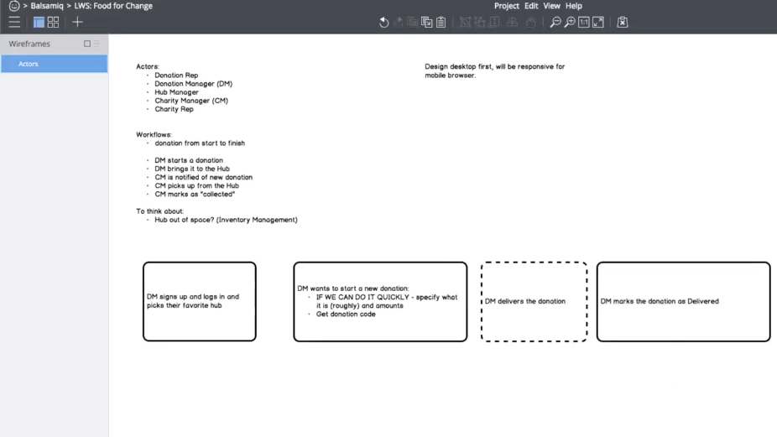Viewport: 777px width, 437px height.
Task: Click the smiley face home icon
Action: 14,6
